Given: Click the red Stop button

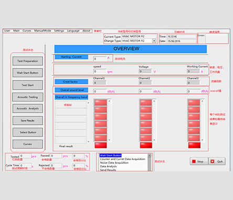Looking at the screenshot, I should 199,161.
